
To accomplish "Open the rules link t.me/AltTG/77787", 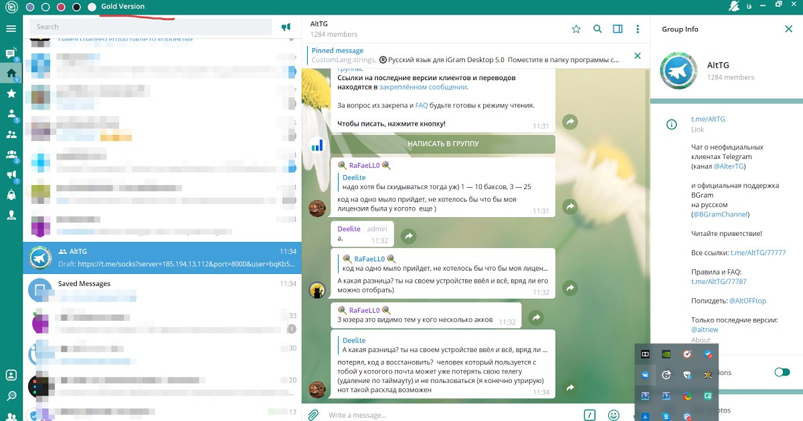I will 719,281.
